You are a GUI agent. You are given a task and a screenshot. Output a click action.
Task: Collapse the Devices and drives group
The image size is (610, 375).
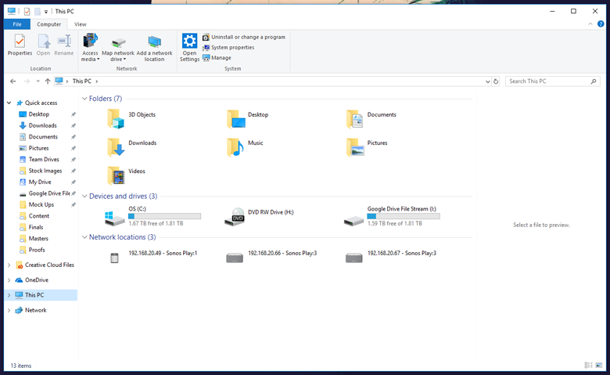[84, 197]
